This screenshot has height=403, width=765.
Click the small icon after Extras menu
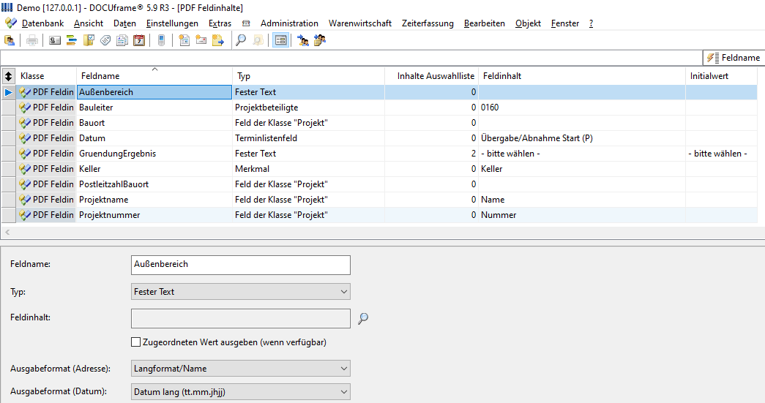pyautogui.click(x=247, y=23)
